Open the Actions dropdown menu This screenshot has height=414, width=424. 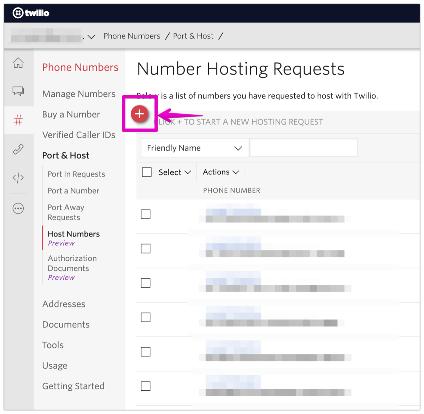click(221, 172)
